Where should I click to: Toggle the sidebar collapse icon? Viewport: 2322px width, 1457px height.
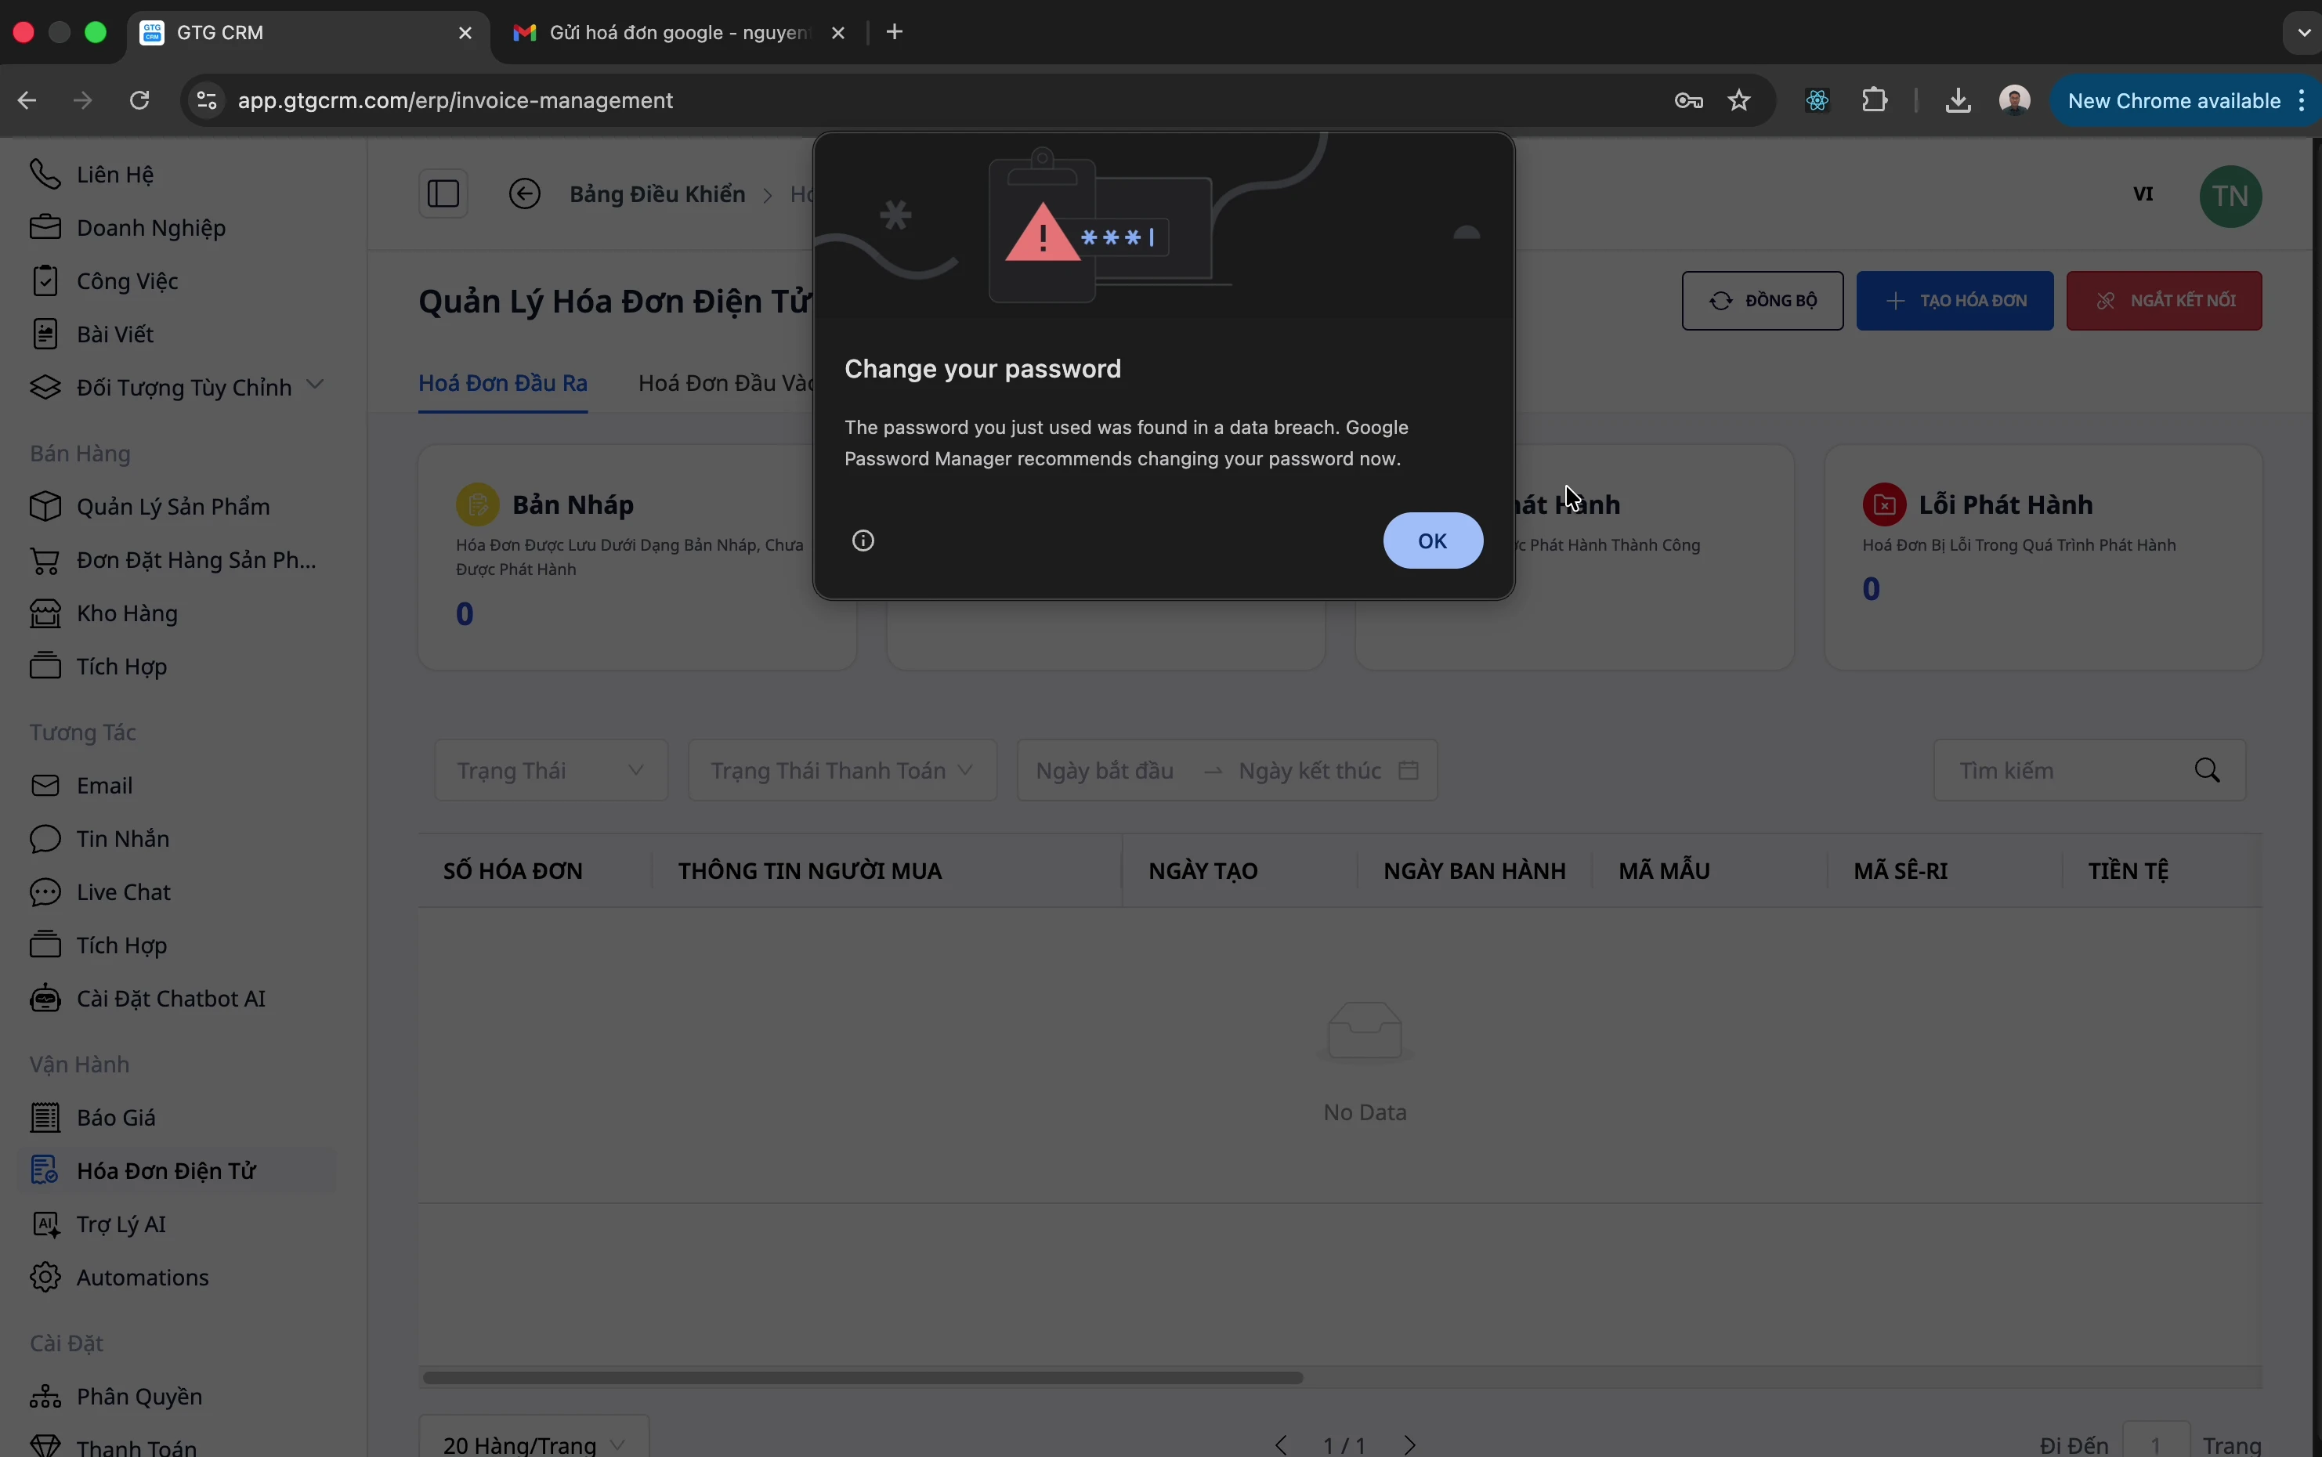pos(443,194)
